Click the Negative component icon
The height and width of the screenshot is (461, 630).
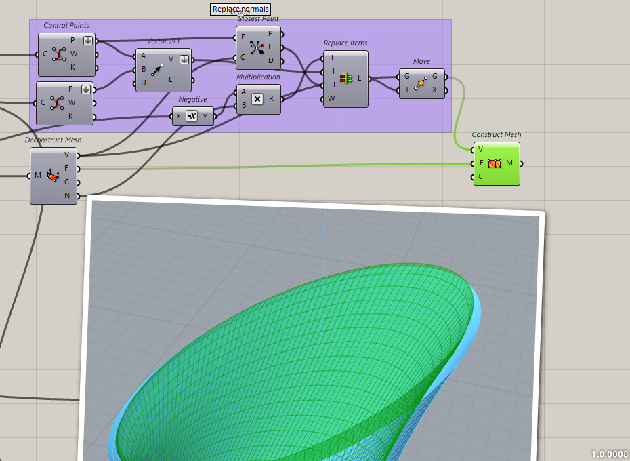pyautogui.click(x=194, y=116)
